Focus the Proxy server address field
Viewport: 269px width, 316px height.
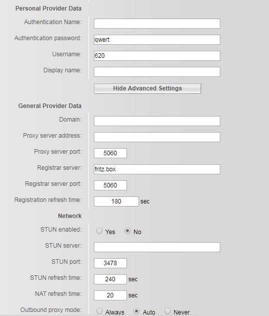click(x=157, y=137)
